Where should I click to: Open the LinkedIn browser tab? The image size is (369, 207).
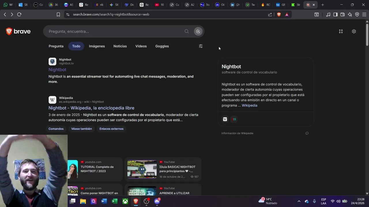click(x=235, y=5)
